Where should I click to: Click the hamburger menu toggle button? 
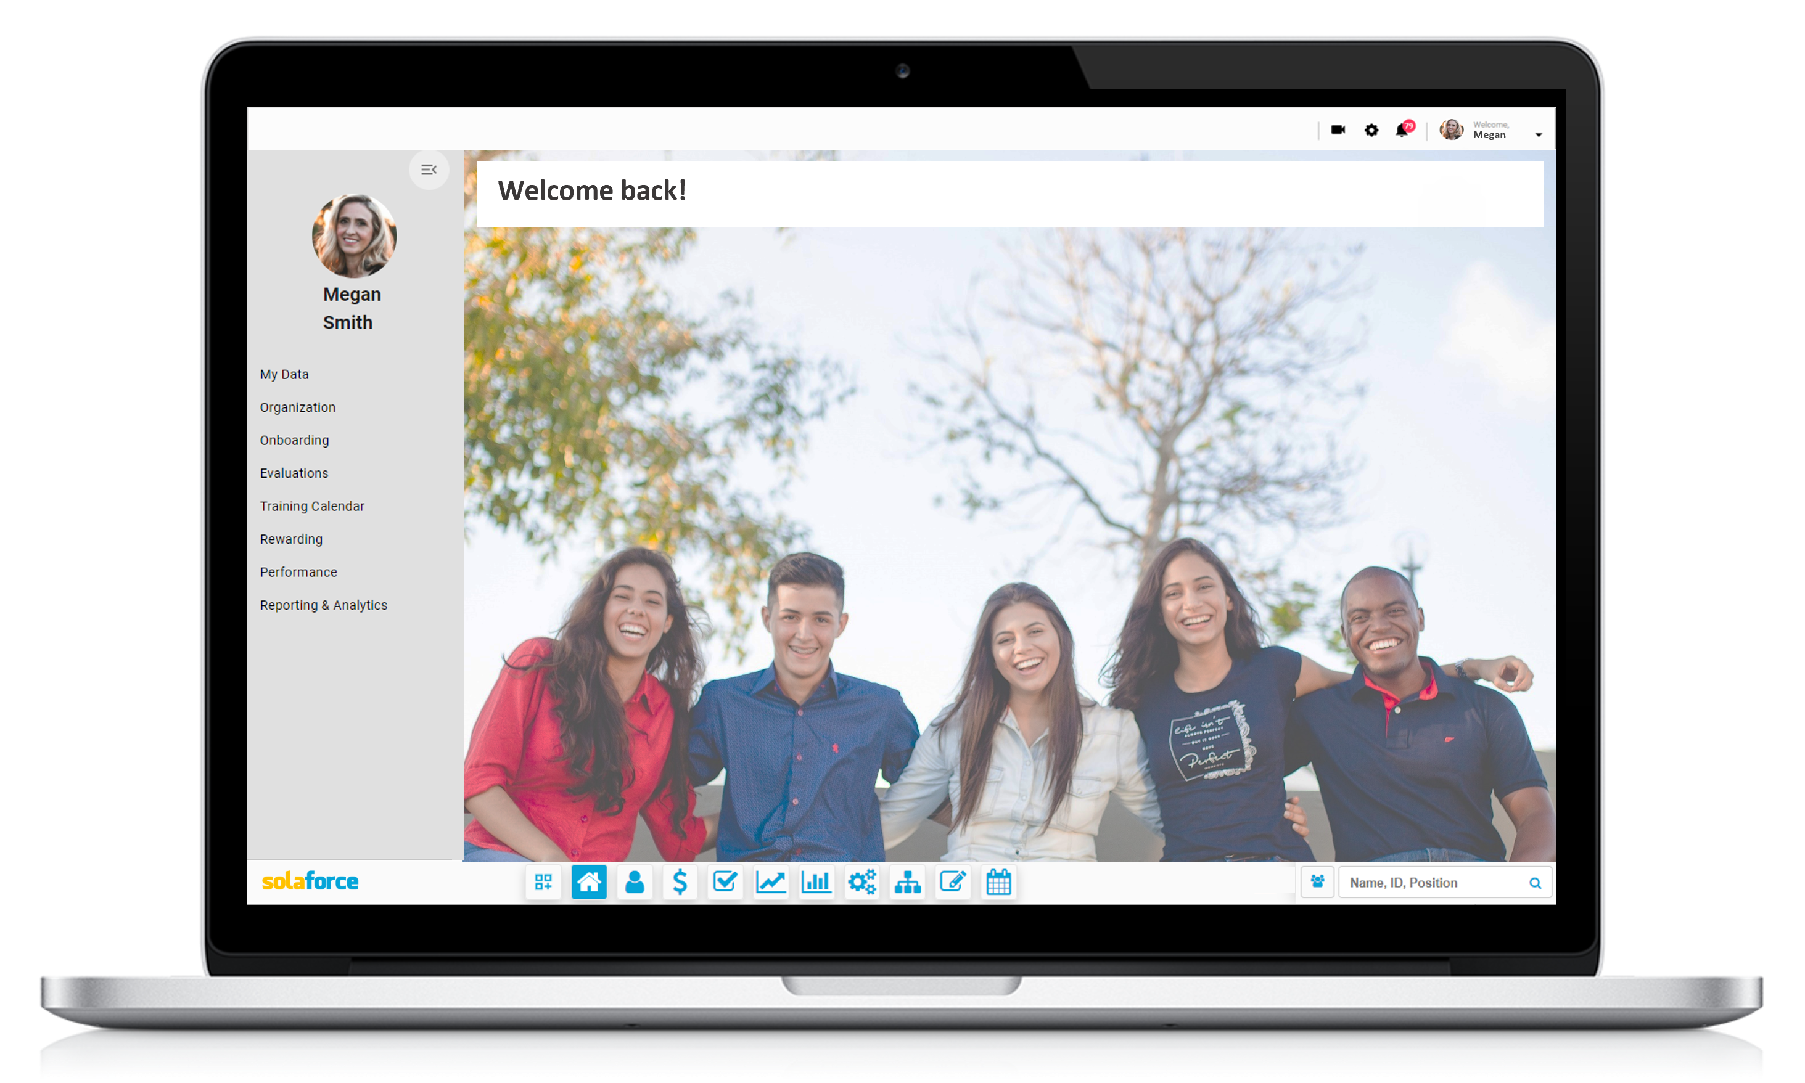point(430,169)
